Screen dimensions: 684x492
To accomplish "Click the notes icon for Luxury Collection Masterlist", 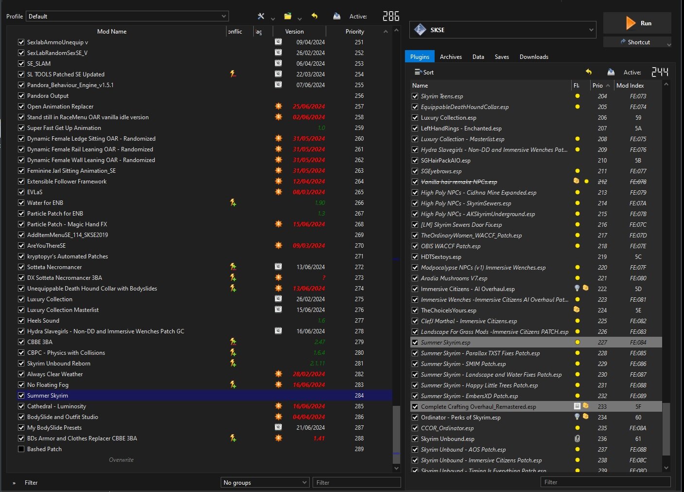I will [278, 310].
